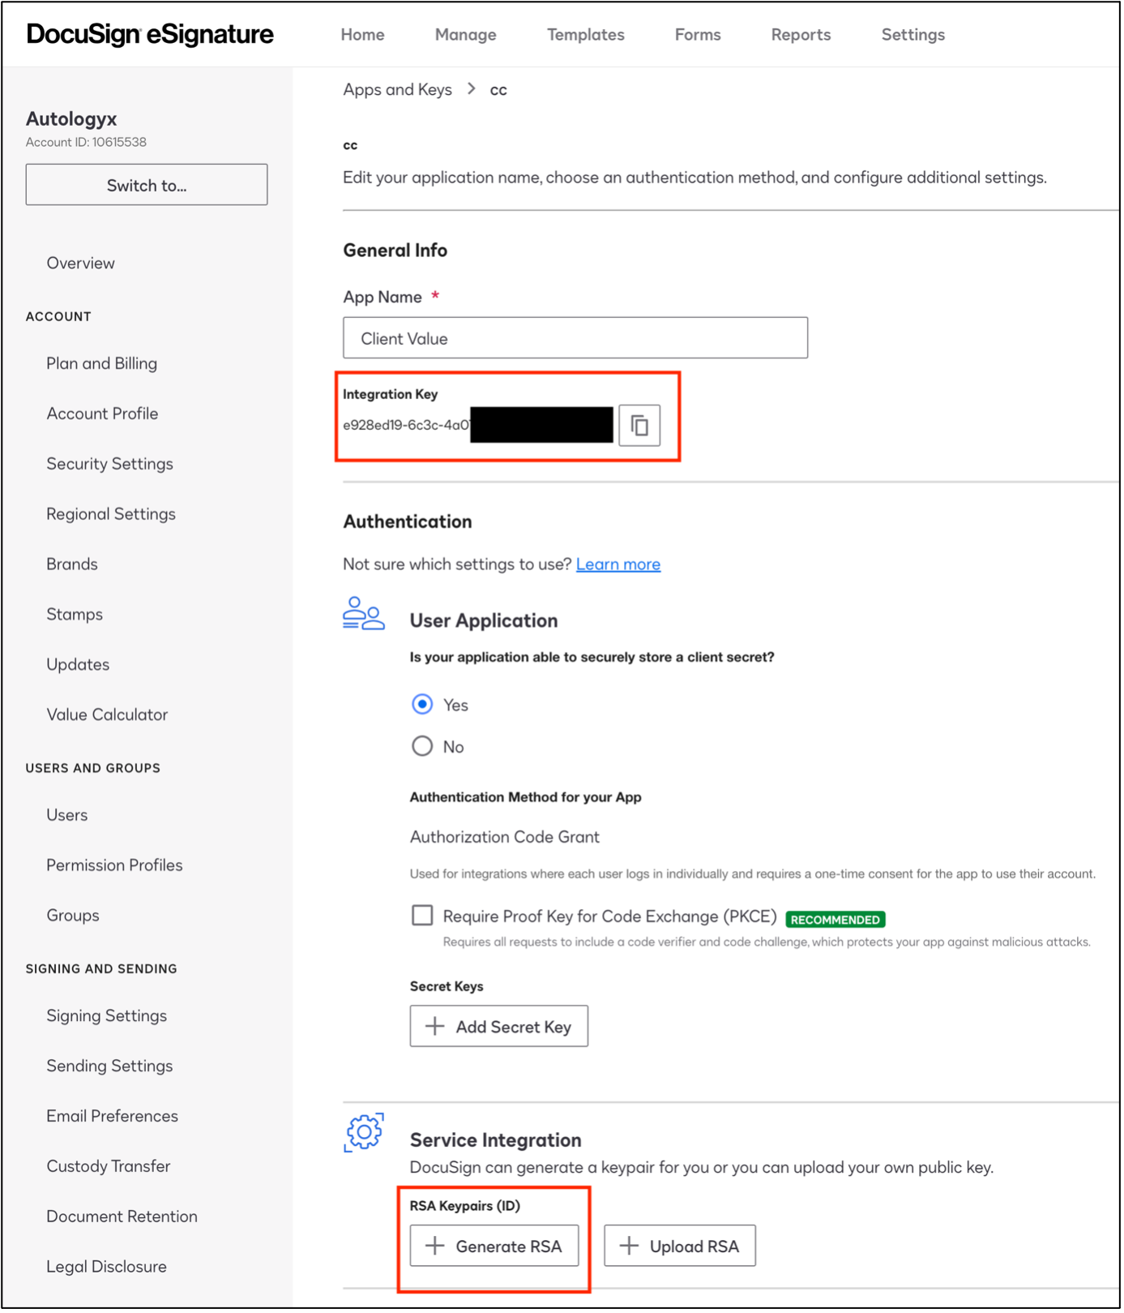Click 'Account ID: 10615538' text
The width and height of the screenshot is (1124, 1313).
86,143
